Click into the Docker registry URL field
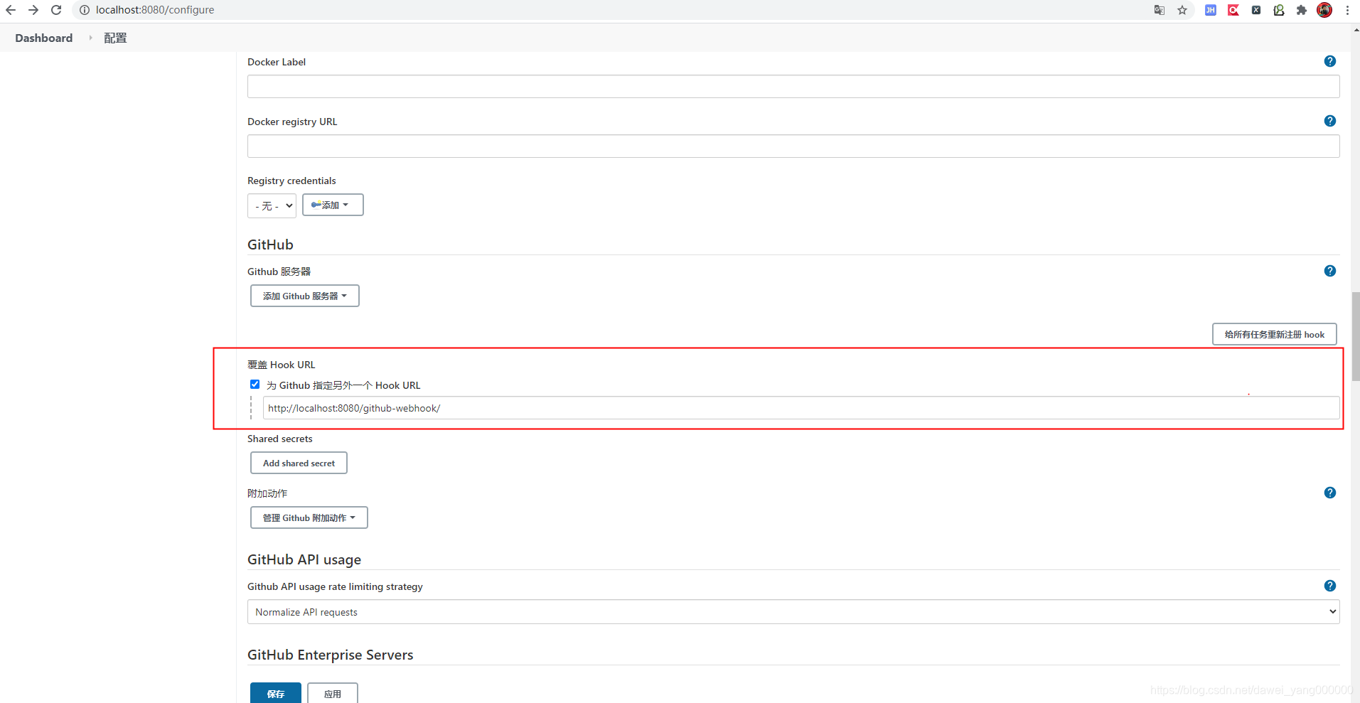The height and width of the screenshot is (703, 1360). [x=793, y=146]
